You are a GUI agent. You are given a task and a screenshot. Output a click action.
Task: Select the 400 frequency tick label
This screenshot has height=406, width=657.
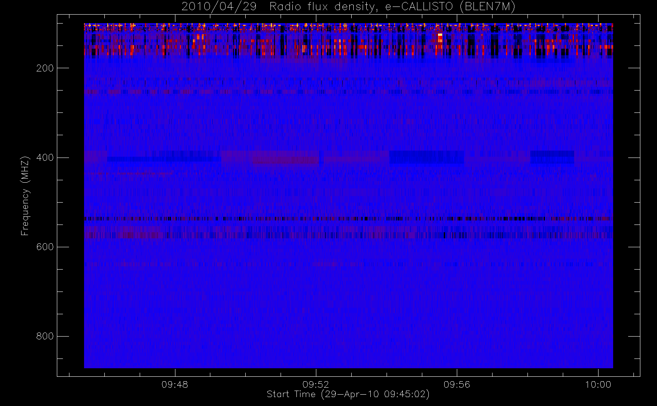coord(45,158)
